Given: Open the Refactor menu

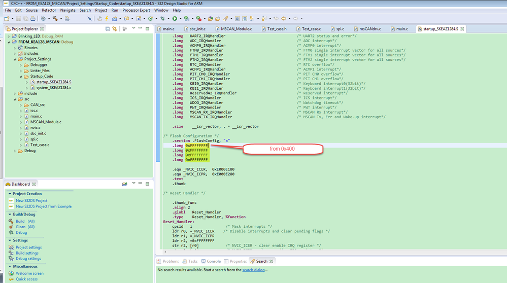Looking at the screenshot, I should (x=49, y=10).
